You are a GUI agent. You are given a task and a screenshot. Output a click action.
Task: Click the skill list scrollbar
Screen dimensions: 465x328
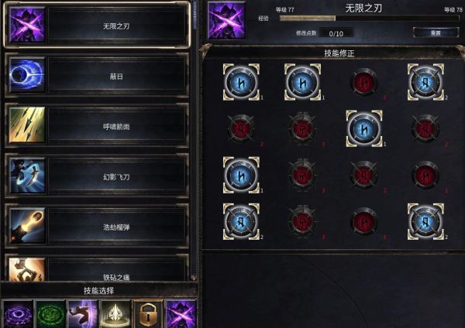195,141
